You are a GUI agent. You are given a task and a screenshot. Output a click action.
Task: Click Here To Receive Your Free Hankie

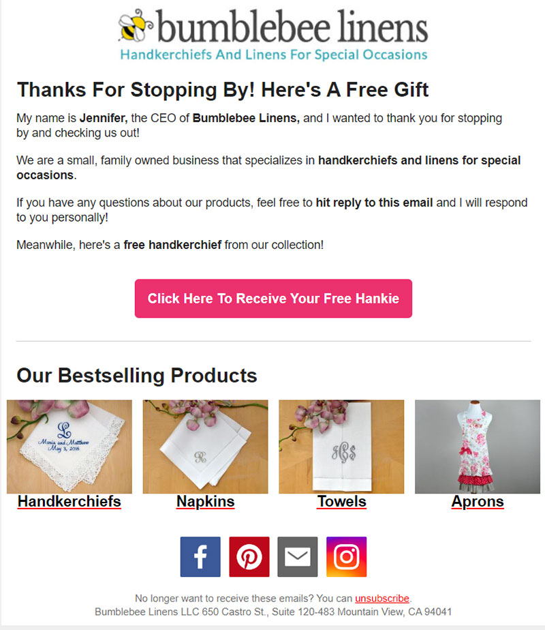point(273,299)
